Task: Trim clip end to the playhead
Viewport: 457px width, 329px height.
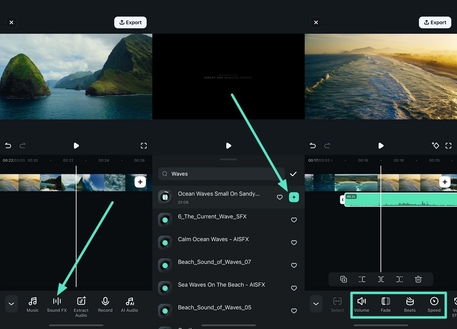Action: point(399,279)
